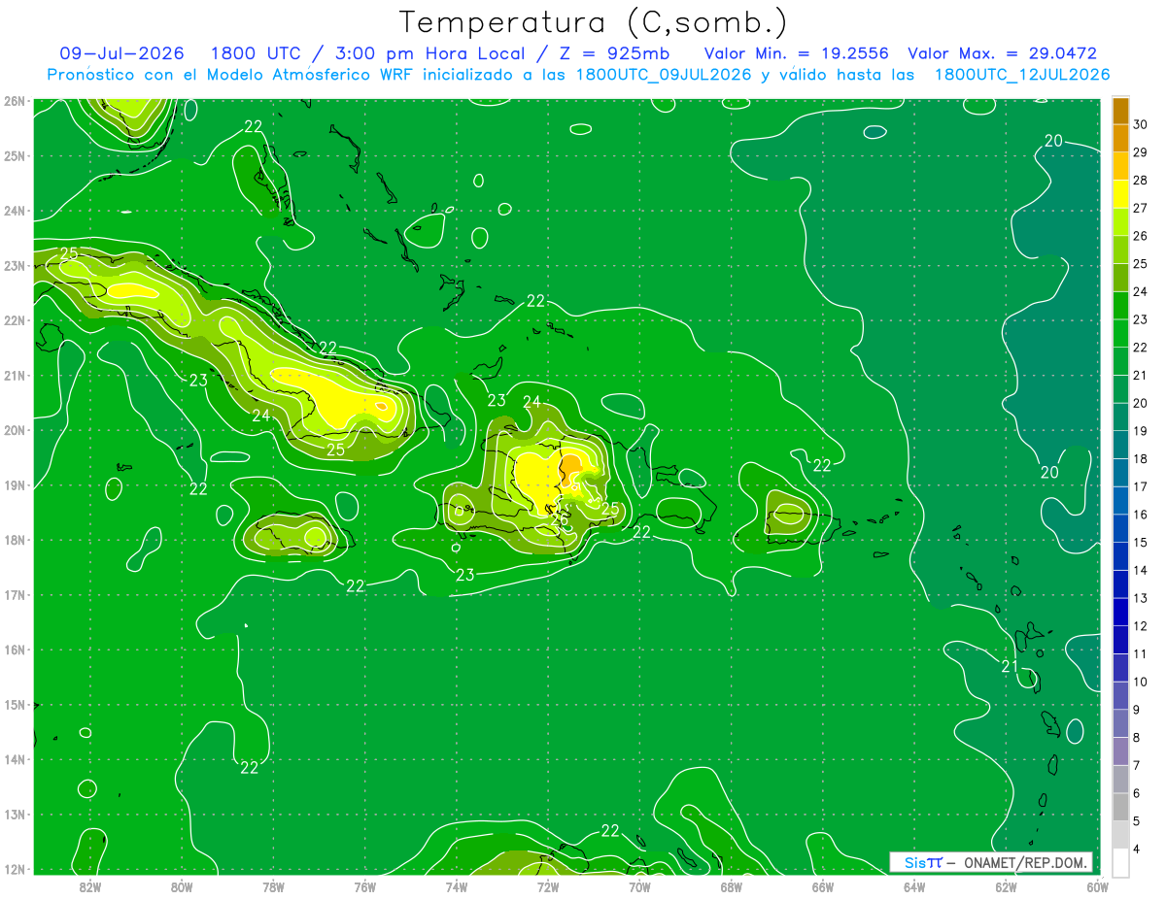Click the 70W longitude axis label

click(639, 885)
